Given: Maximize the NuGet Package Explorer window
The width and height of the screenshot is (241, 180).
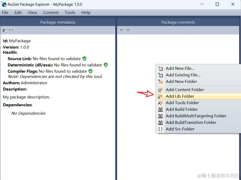Looking at the screenshot, I should [217, 4].
